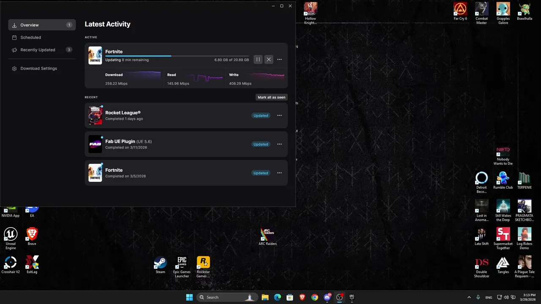
Task: Click '8 min remaining' status text
Action: (x=135, y=60)
